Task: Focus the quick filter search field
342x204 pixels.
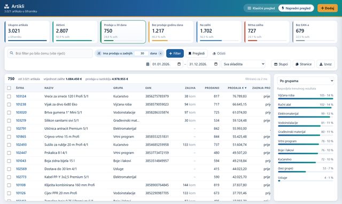Action: click(x=50, y=53)
